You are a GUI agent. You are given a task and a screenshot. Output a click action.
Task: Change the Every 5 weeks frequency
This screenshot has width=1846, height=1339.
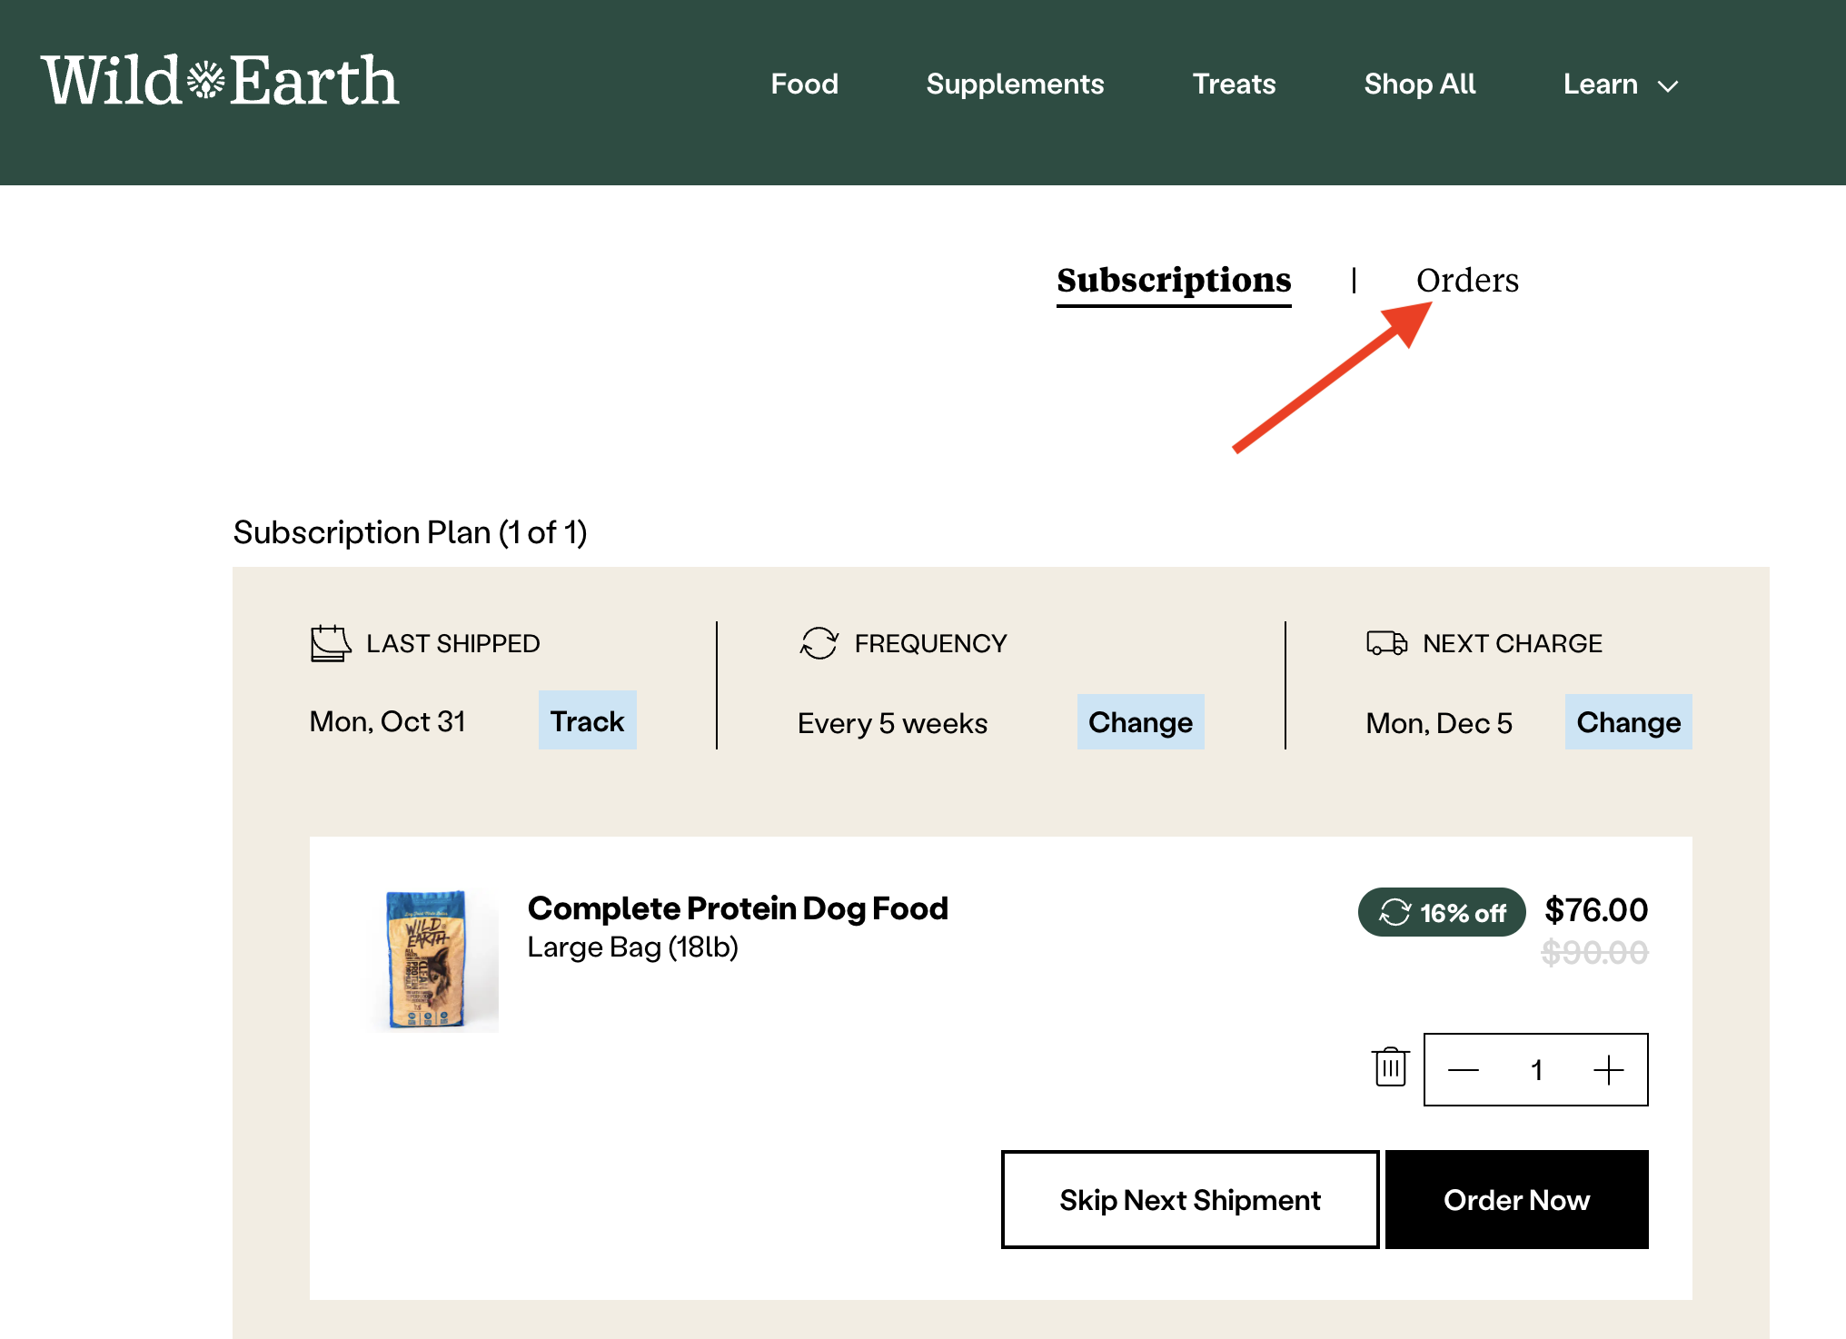[x=1140, y=722]
